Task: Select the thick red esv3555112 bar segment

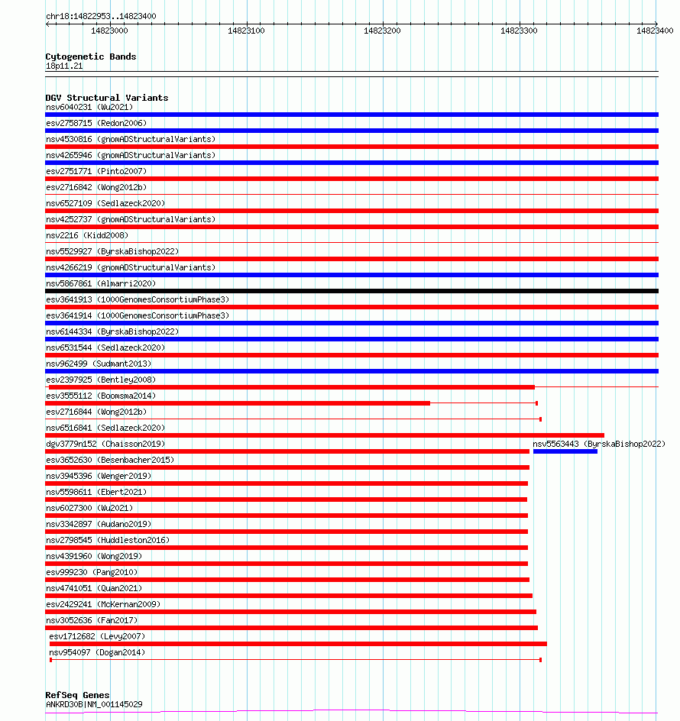Action: pos(238,403)
